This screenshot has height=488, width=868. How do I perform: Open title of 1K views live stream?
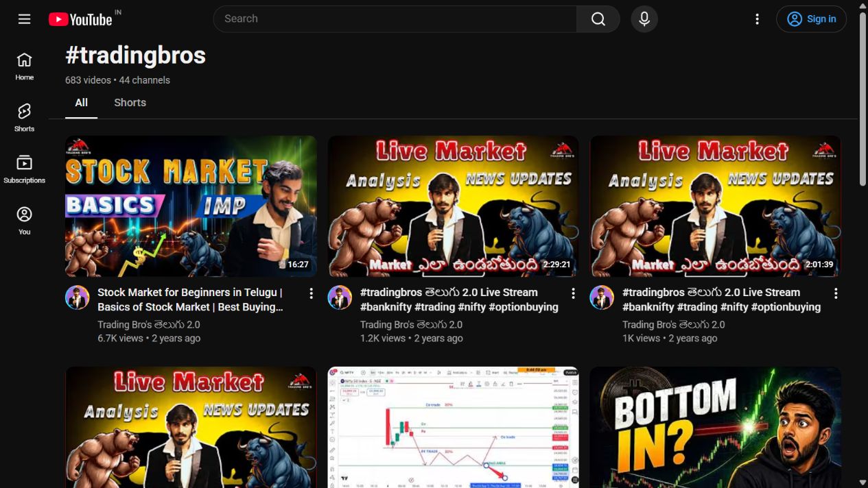pyautogui.click(x=721, y=300)
